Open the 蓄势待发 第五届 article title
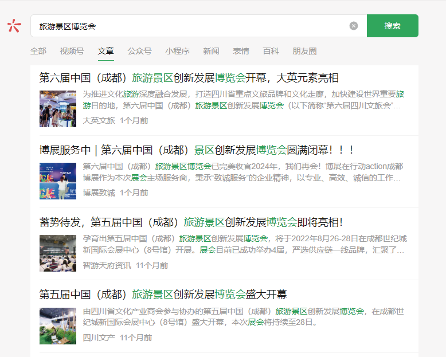 pos(191,222)
